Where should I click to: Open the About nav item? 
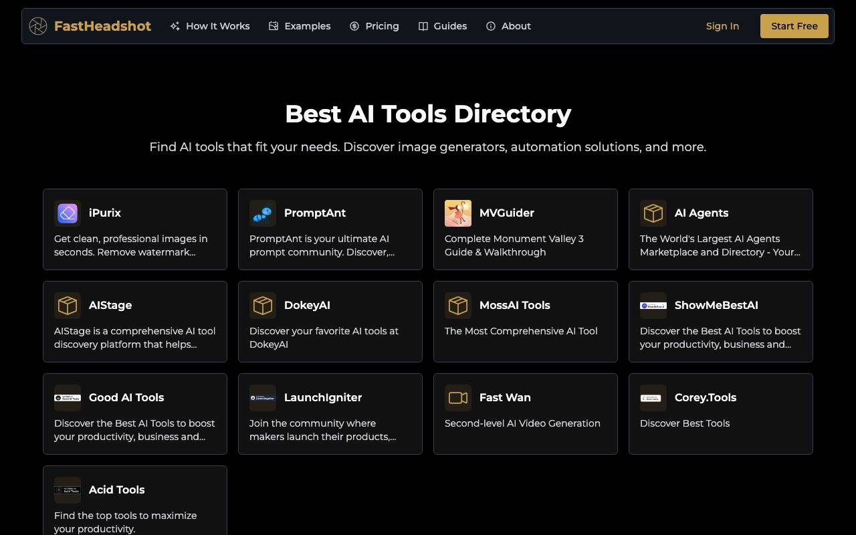pos(508,26)
